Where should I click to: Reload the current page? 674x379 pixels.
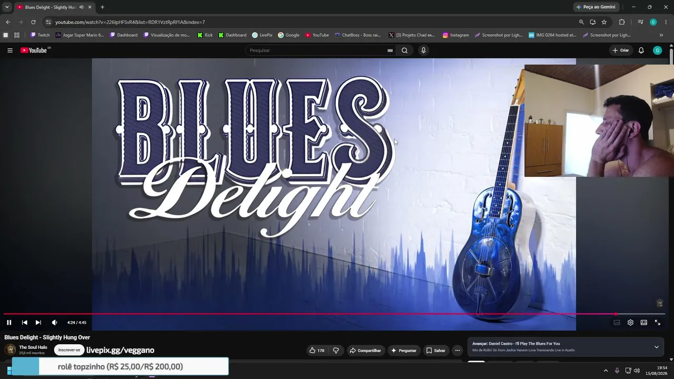(33, 22)
